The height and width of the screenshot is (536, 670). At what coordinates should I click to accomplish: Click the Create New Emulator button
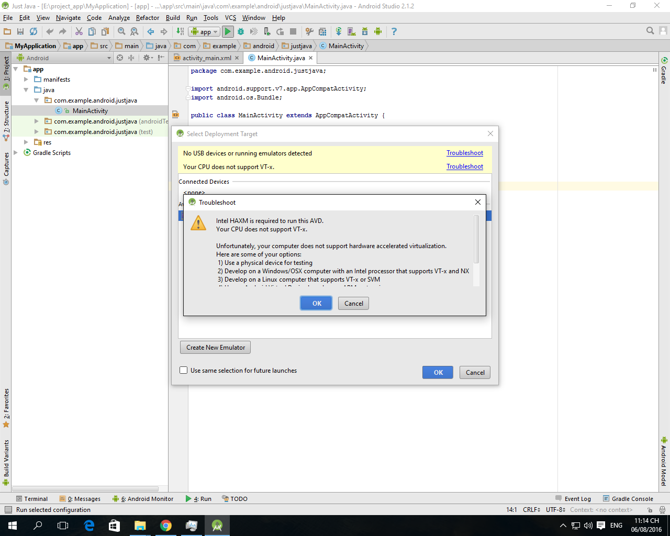(215, 348)
